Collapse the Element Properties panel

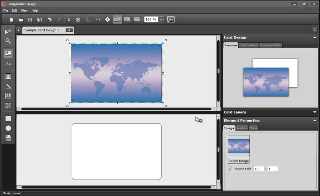[314, 120]
